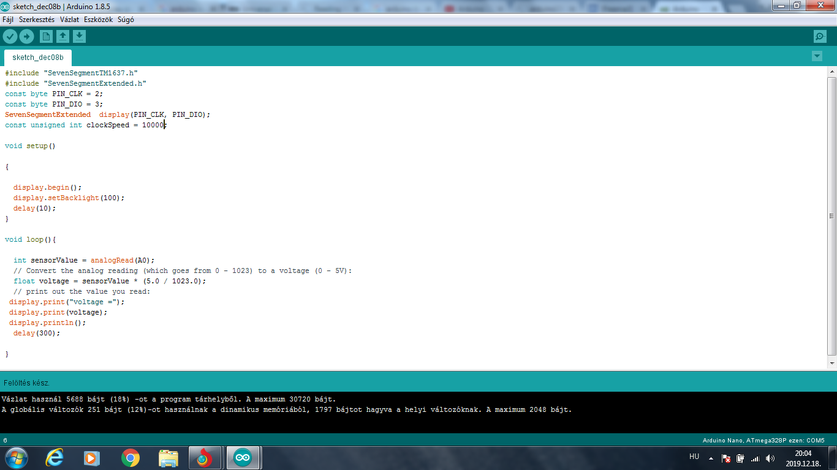Click the 'display.setBacklight(100);' line
This screenshot has width=837, height=470.
click(69, 198)
